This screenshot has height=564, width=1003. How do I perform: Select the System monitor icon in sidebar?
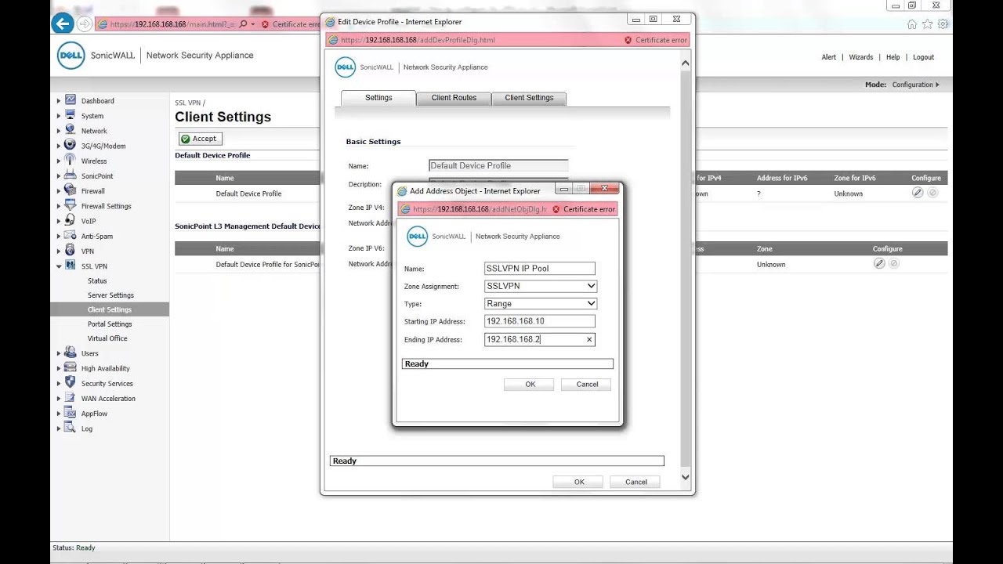point(71,115)
